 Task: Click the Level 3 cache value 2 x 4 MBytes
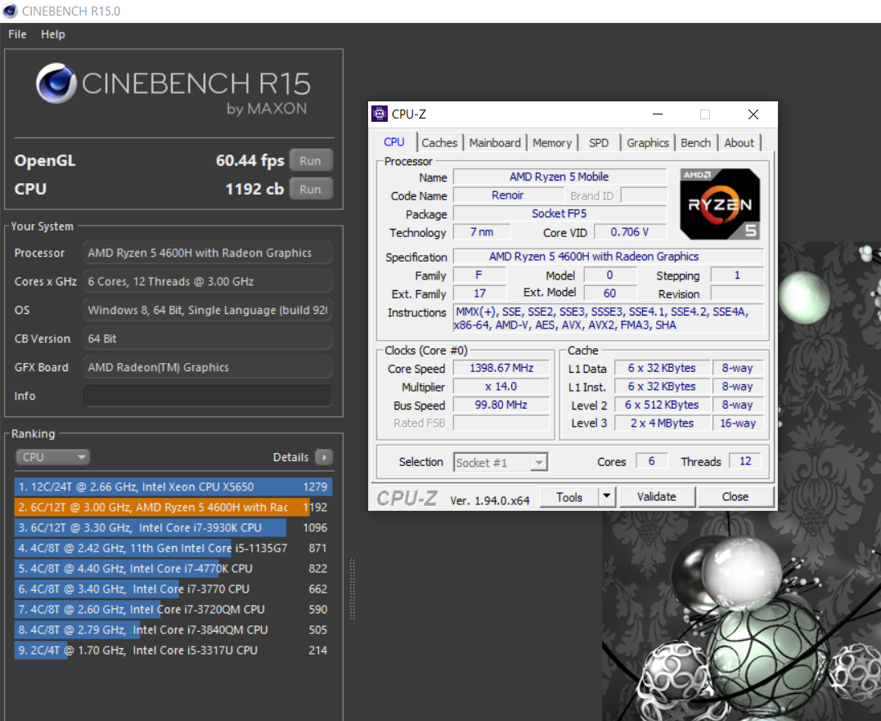click(x=662, y=423)
